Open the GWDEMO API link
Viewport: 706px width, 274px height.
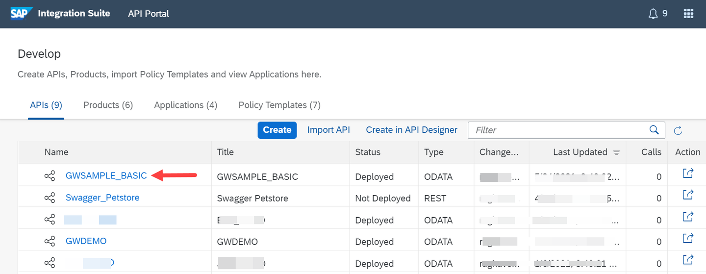[86, 241]
